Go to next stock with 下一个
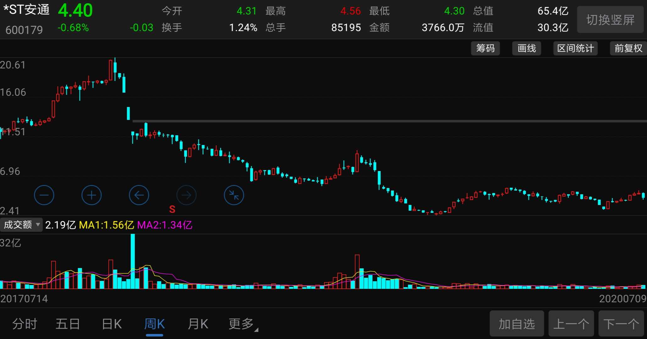 (622, 324)
